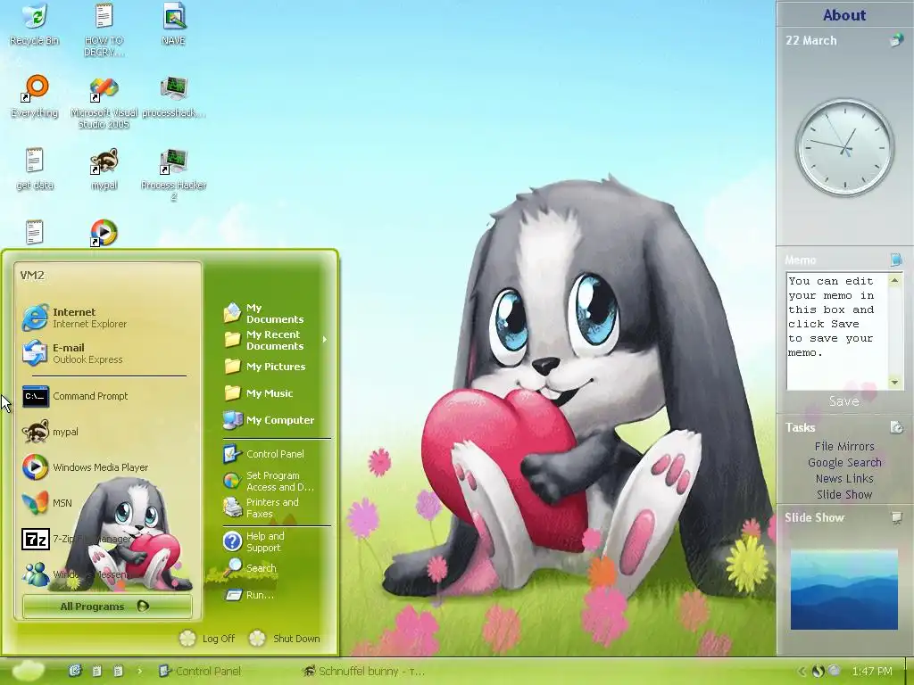Click the memo box scroll down arrow
This screenshot has height=685, width=914.
point(894,382)
